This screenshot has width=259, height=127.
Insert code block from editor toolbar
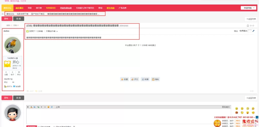45,107
